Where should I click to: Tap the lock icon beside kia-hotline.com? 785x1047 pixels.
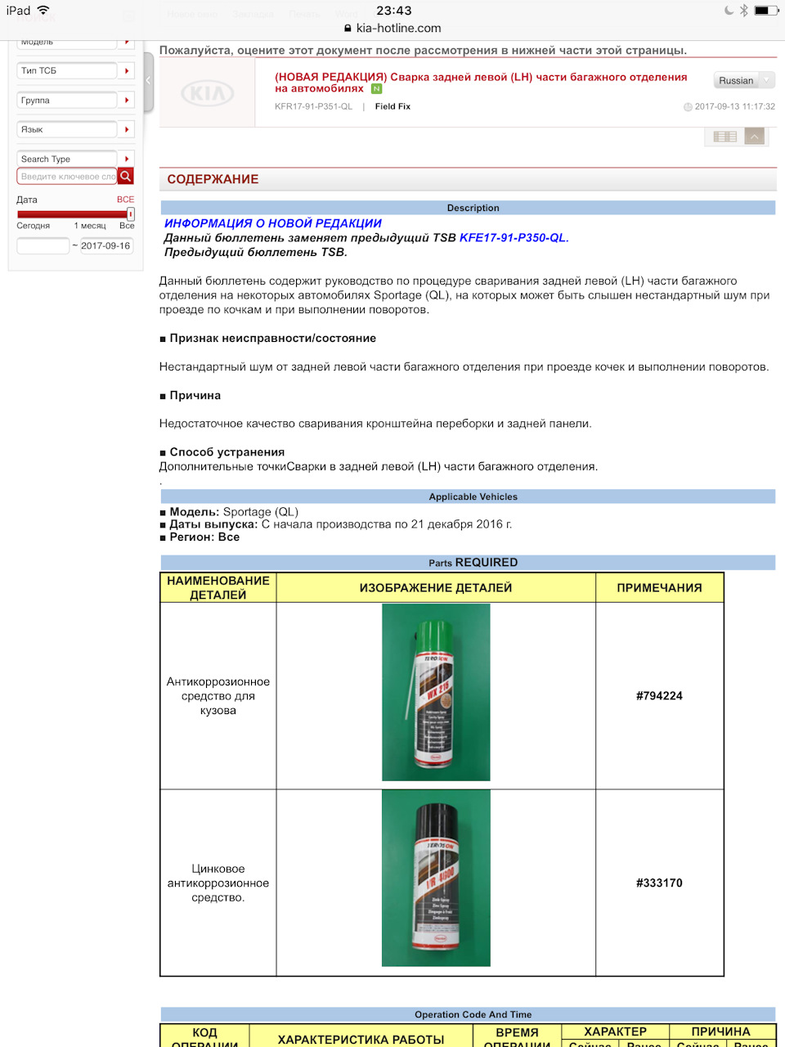(348, 28)
